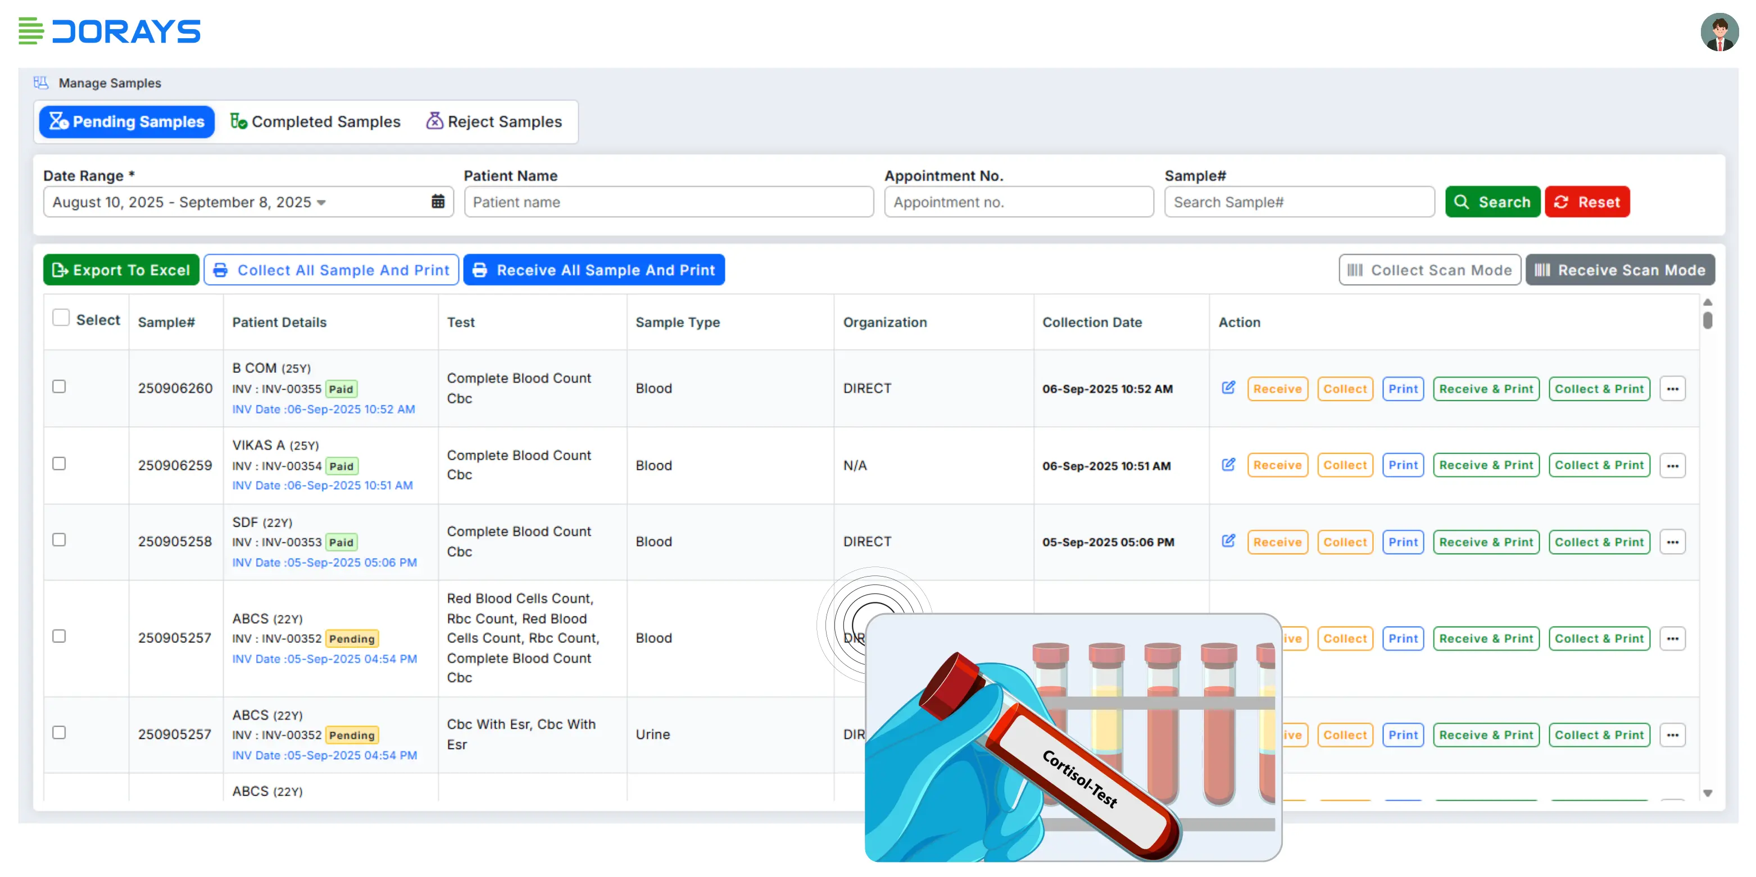The width and height of the screenshot is (1756, 877).
Task: Tick the Select all header checkbox
Action: click(61, 318)
